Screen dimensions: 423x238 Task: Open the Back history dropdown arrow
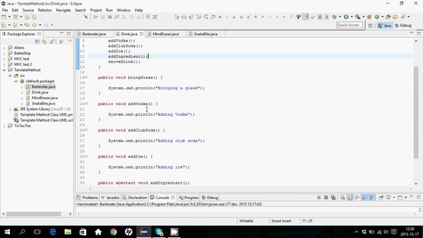click(40, 25)
